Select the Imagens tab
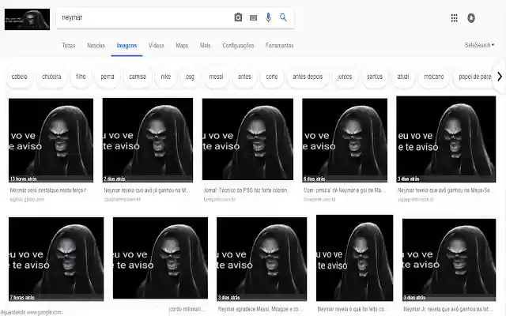Screen dimensions: 506x316 tap(126, 46)
